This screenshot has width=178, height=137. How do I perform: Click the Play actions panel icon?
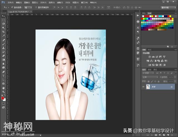pos(138,15)
